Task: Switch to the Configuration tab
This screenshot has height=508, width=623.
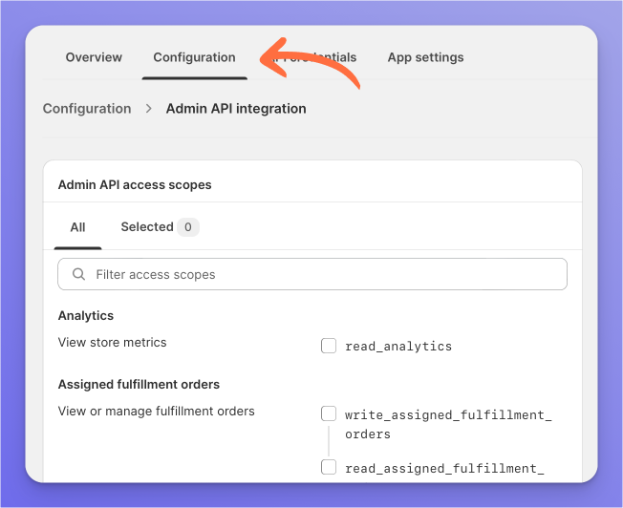Action: coord(194,57)
